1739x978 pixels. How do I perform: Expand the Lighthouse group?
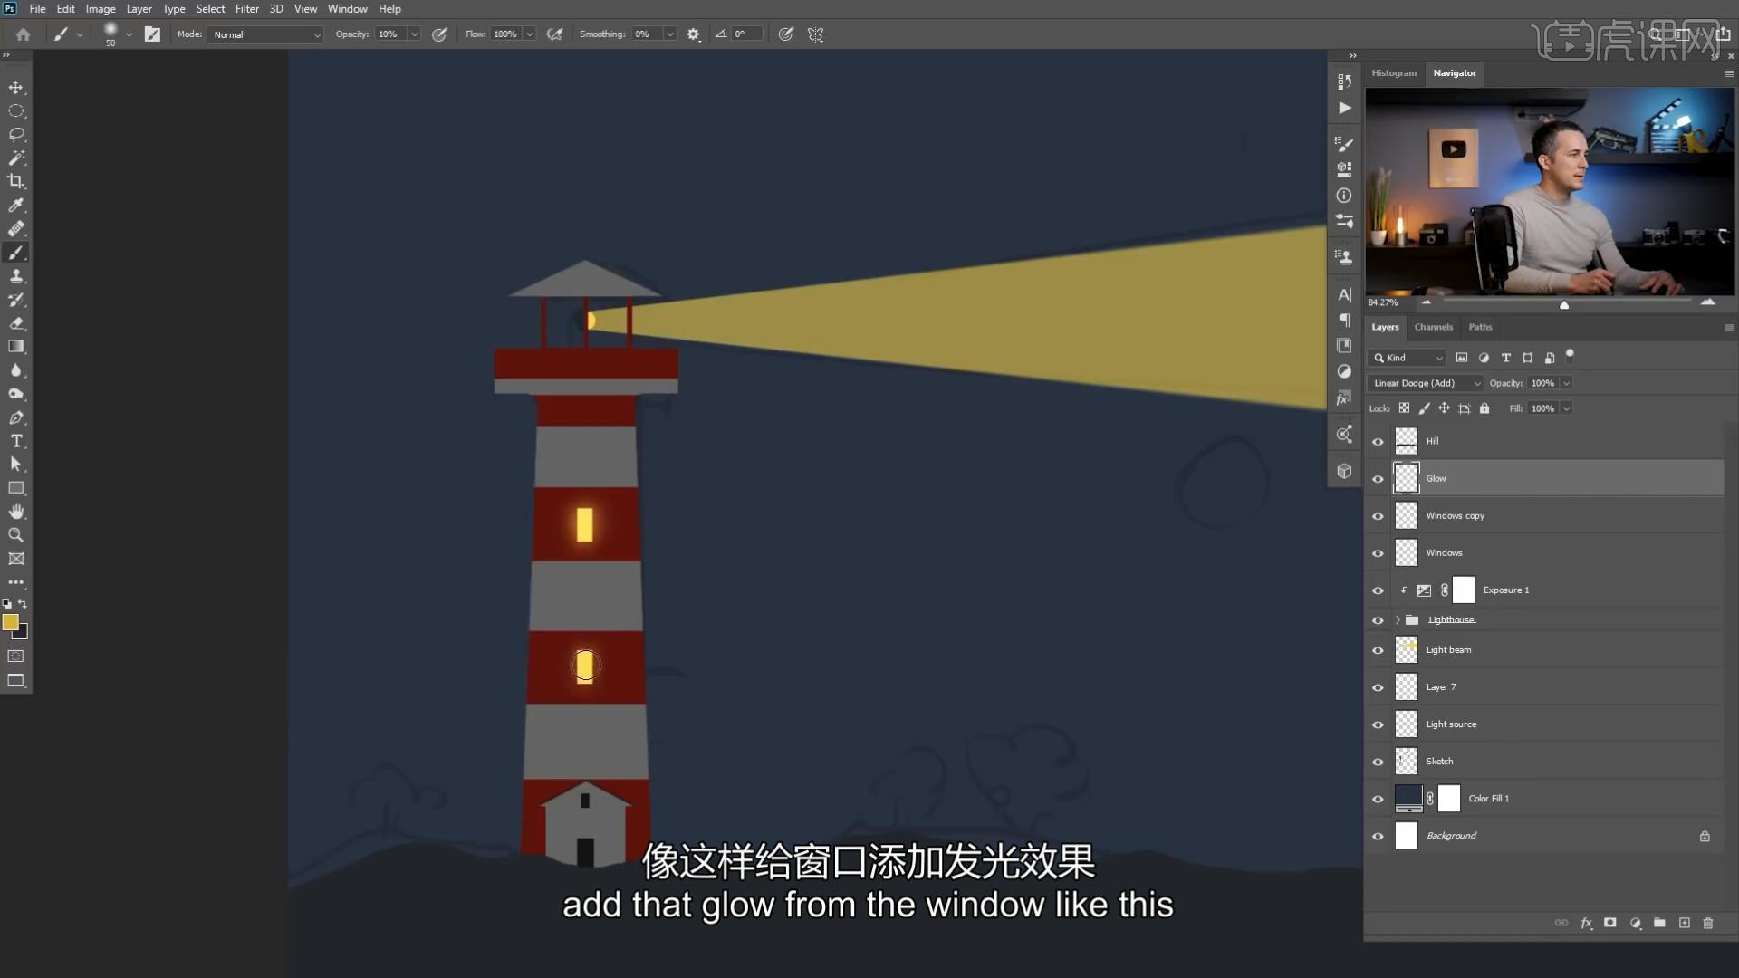(x=1398, y=620)
